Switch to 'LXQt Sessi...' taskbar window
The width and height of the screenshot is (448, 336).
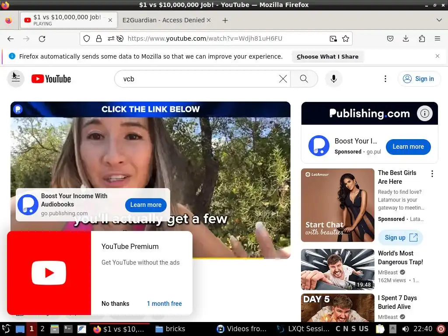(x=303, y=329)
